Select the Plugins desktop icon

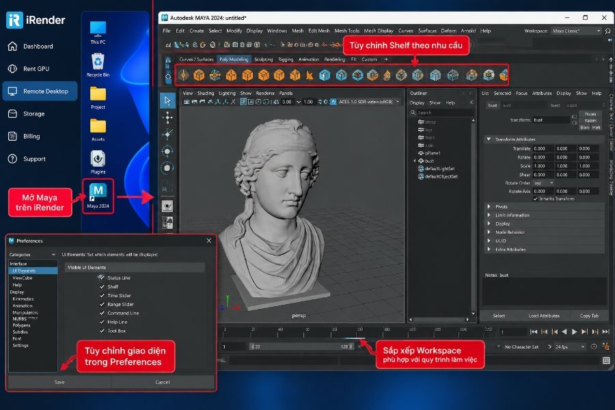pos(98,162)
